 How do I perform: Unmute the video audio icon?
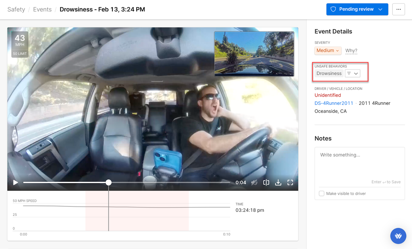point(254,183)
